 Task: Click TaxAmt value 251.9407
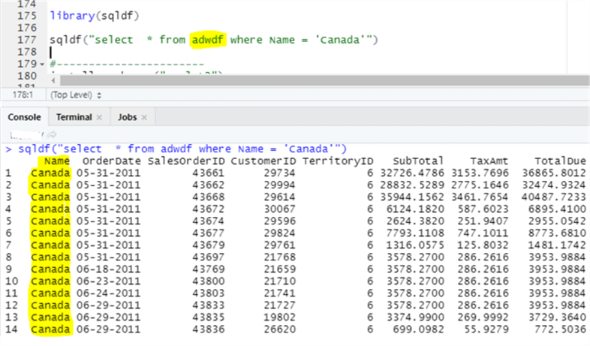click(483, 221)
